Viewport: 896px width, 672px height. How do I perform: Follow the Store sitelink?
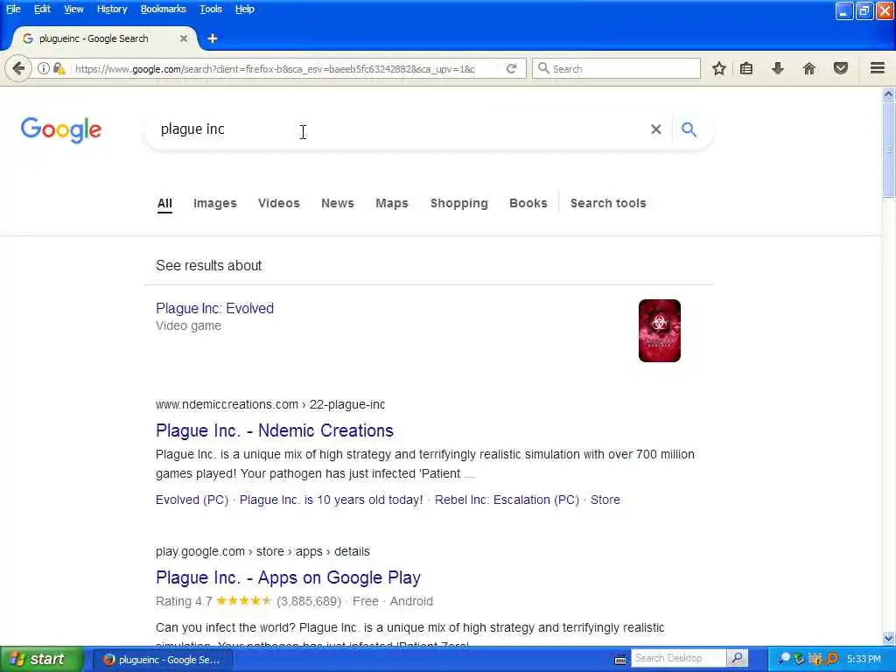(605, 500)
